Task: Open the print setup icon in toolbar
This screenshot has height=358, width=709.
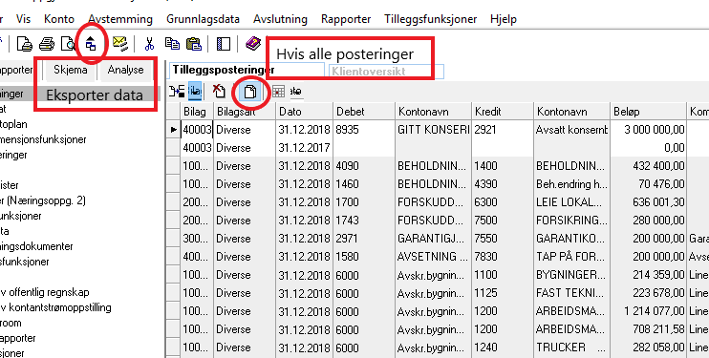Action: coord(25,44)
